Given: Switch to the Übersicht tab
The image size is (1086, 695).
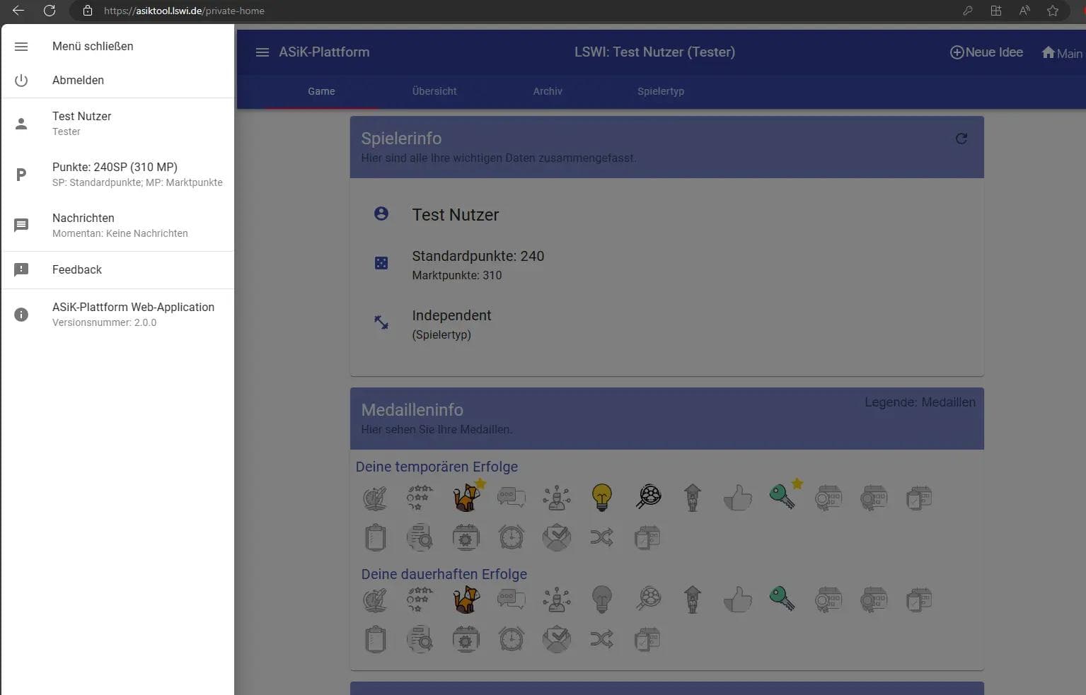Looking at the screenshot, I should [434, 91].
